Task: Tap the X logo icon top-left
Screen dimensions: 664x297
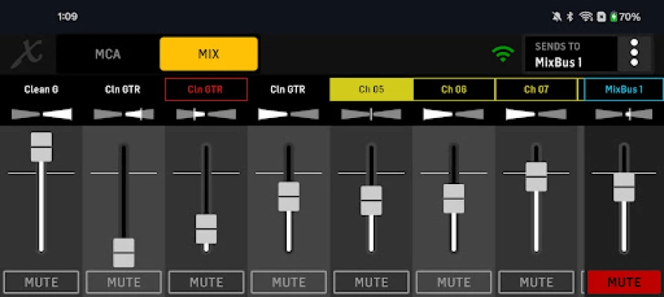Action: point(27,53)
